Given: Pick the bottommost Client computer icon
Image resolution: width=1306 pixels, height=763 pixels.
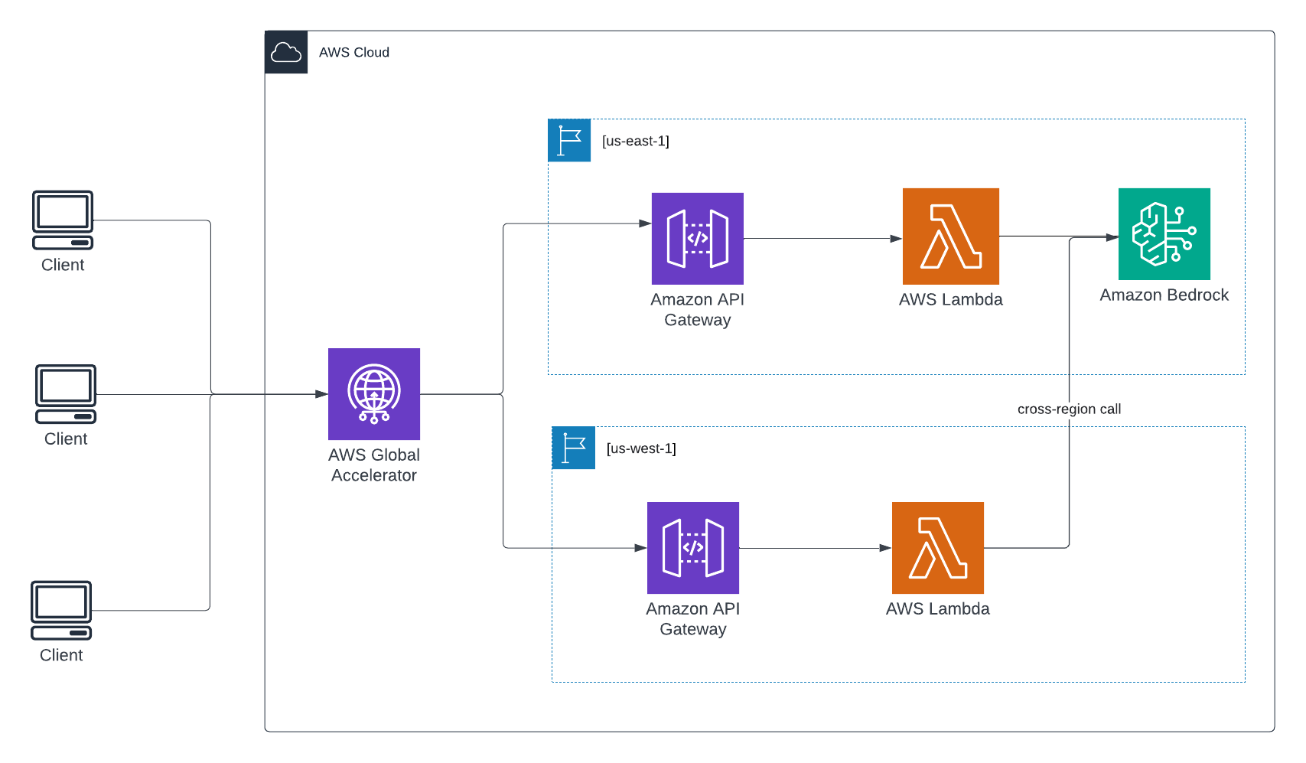Looking at the screenshot, I should [x=61, y=610].
